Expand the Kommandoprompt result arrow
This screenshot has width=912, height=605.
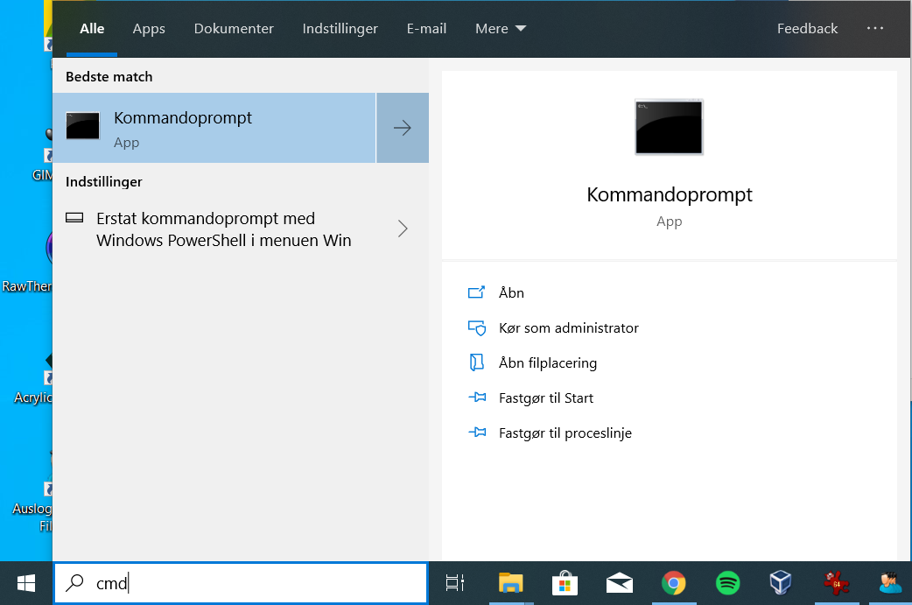tap(402, 127)
